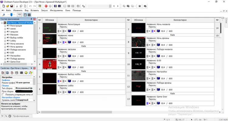Expand the 'Магазин' tree node

coord(5,35)
